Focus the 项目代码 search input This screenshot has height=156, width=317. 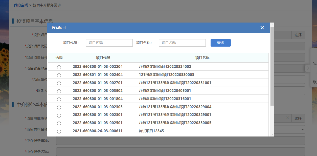point(109,43)
